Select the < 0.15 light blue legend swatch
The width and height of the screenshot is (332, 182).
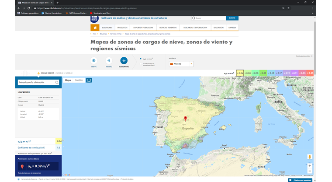(271, 73)
